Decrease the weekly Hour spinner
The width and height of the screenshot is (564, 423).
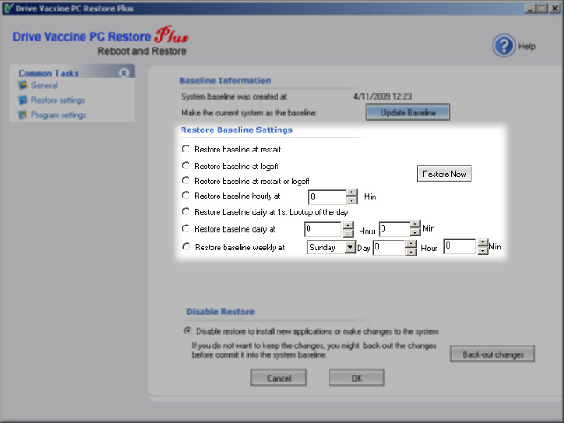point(411,252)
